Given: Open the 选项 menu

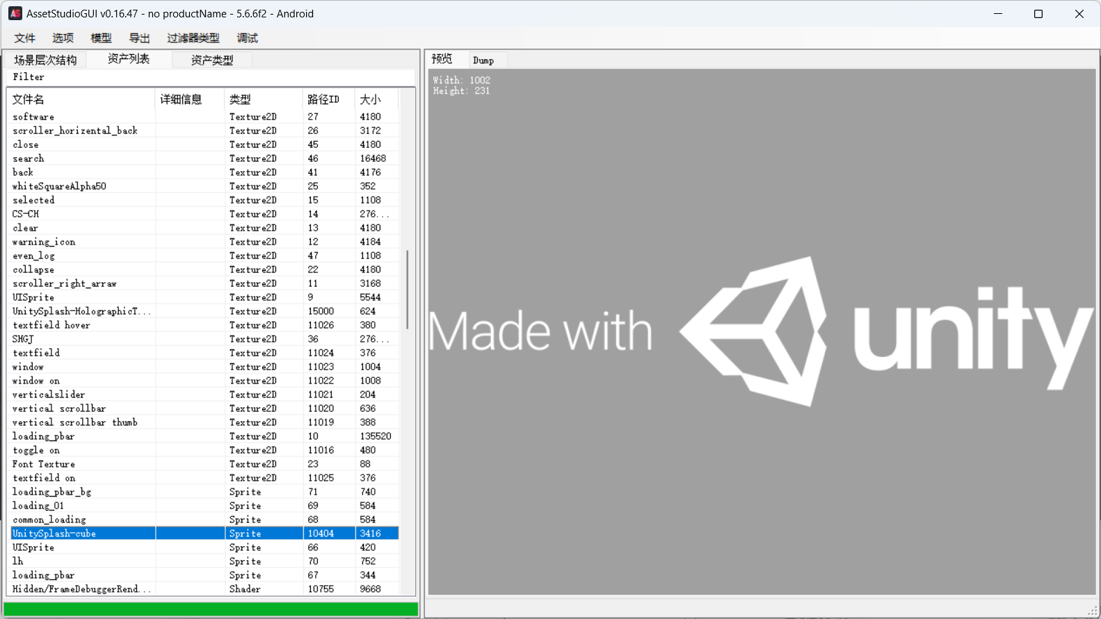Looking at the screenshot, I should 63,38.
